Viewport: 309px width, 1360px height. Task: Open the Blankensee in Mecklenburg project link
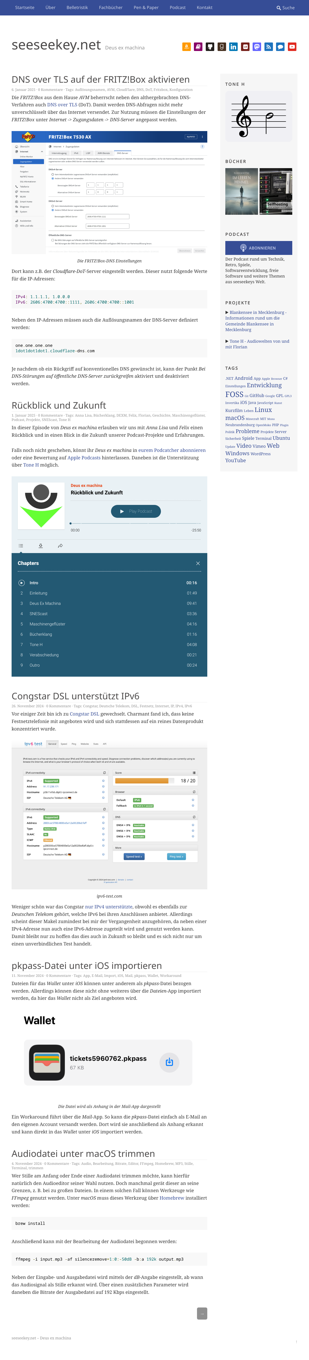(256, 321)
